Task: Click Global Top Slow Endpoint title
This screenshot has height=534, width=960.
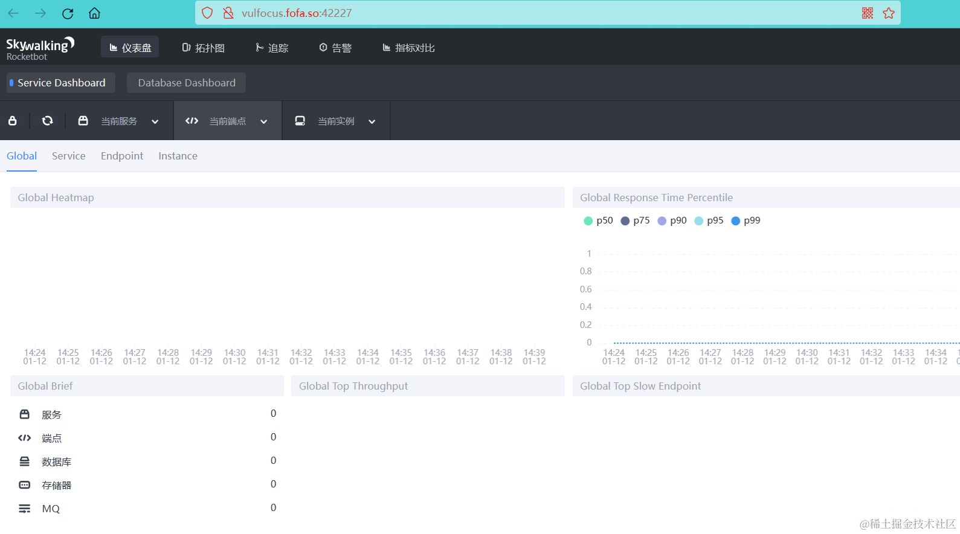Action: tap(640, 386)
